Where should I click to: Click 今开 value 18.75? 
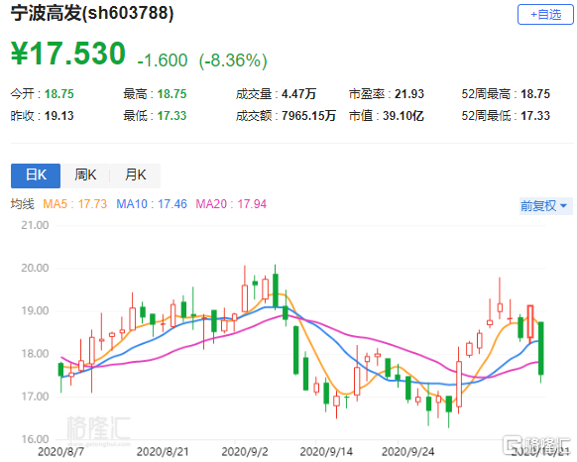[59, 94]
